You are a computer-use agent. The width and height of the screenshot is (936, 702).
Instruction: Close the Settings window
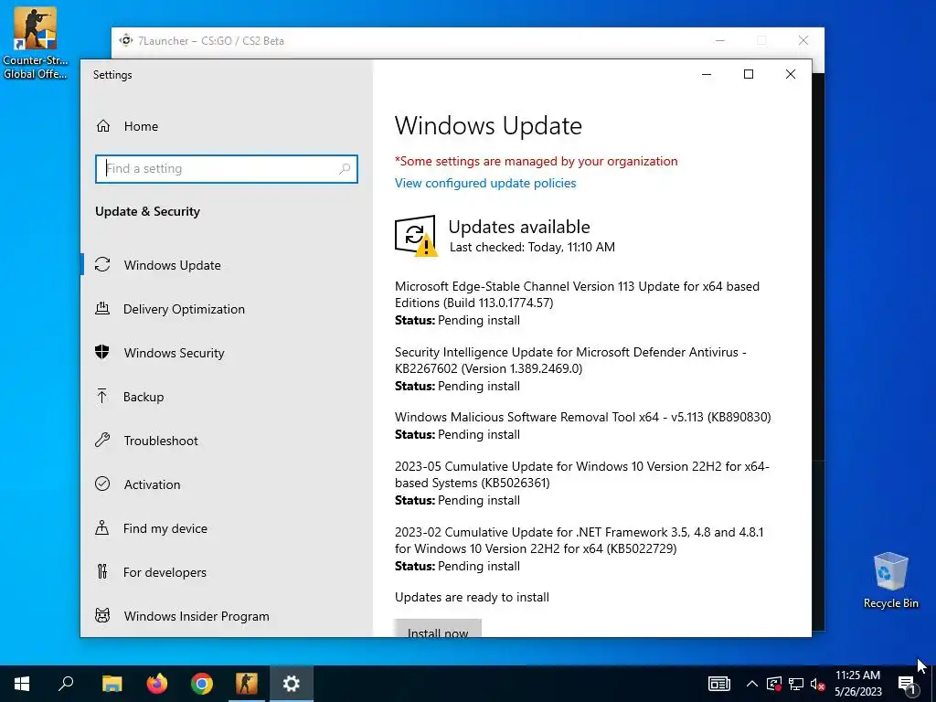791,75
